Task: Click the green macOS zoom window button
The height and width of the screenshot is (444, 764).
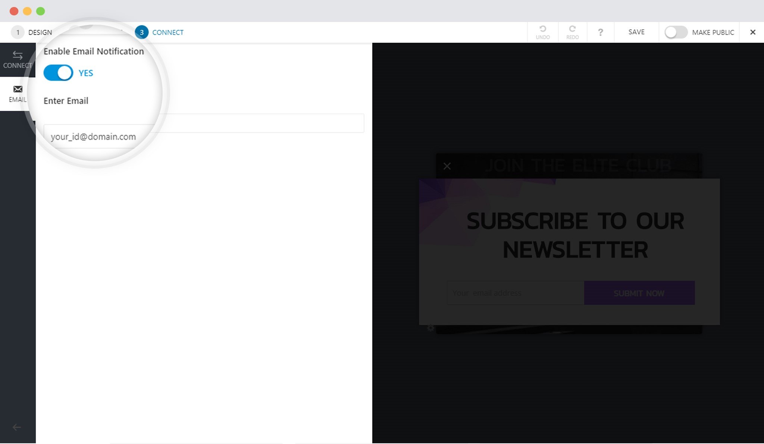Action: point(41,11)
